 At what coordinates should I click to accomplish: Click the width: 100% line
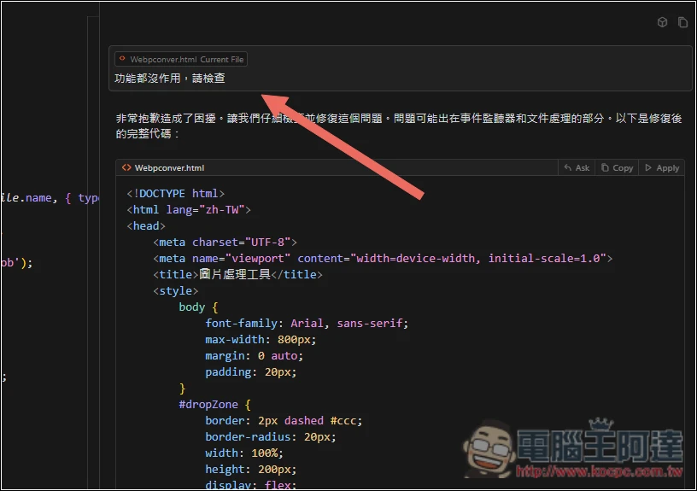[244, 453]
